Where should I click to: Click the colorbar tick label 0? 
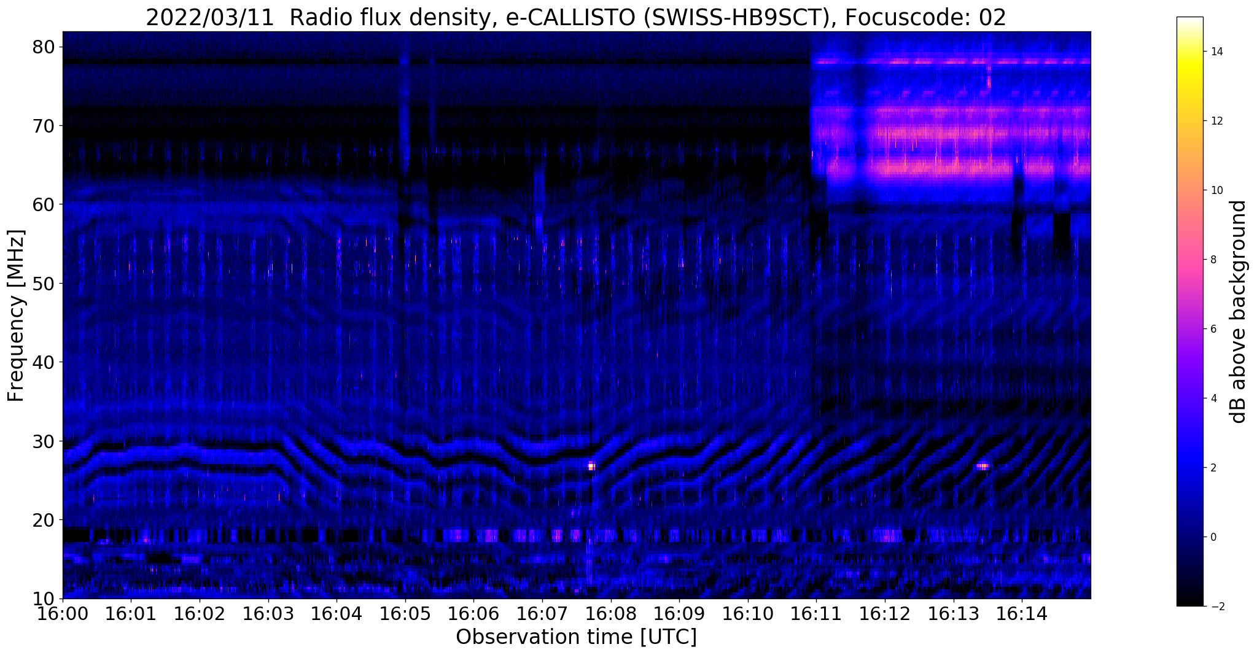[x=1213, y=538]
